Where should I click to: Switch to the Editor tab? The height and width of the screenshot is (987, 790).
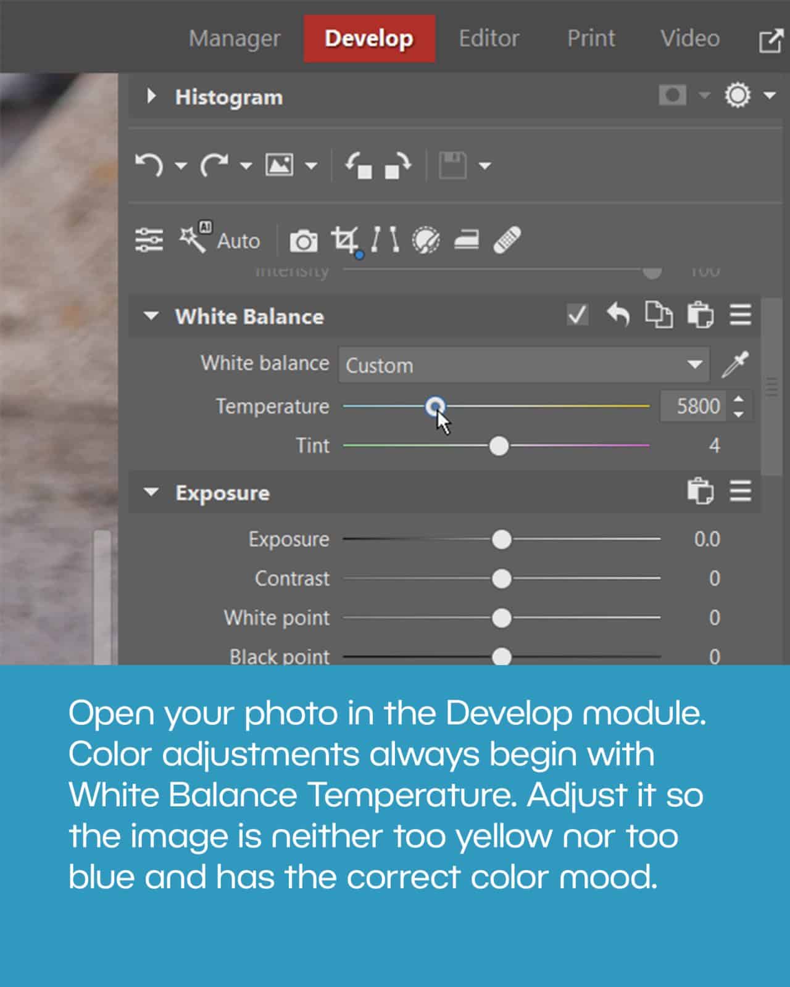click(x=488, y=38)
